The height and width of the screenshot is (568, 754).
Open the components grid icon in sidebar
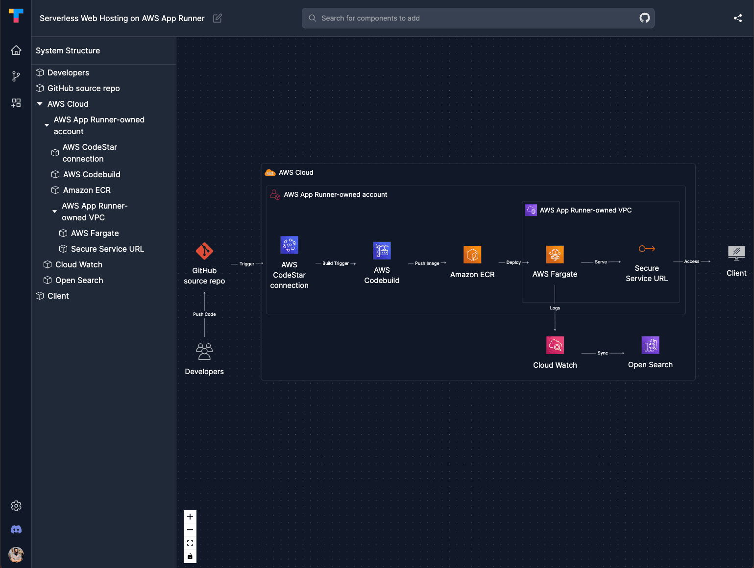click(16, 103)
